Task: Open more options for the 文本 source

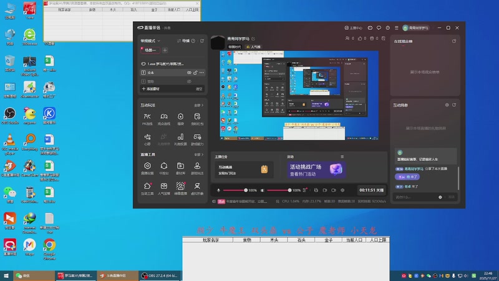Action: 201,72
